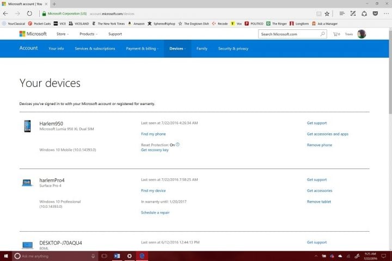The width and height of the screenshot is (392, 261).
Task: Open Services & subscriptions tab
Action: pyautogui.click(x=95, y=49)
